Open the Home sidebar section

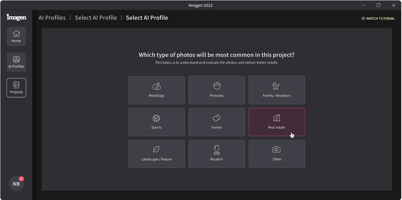pos(16,37)
